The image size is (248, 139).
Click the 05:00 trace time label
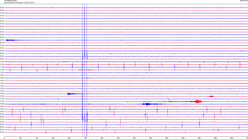(x=2, y=35)
